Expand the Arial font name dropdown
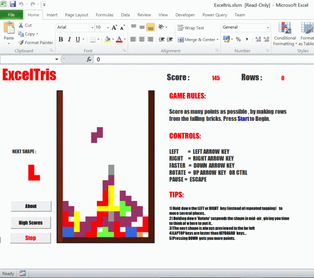The image size is (314, 278). pos(92,27)
